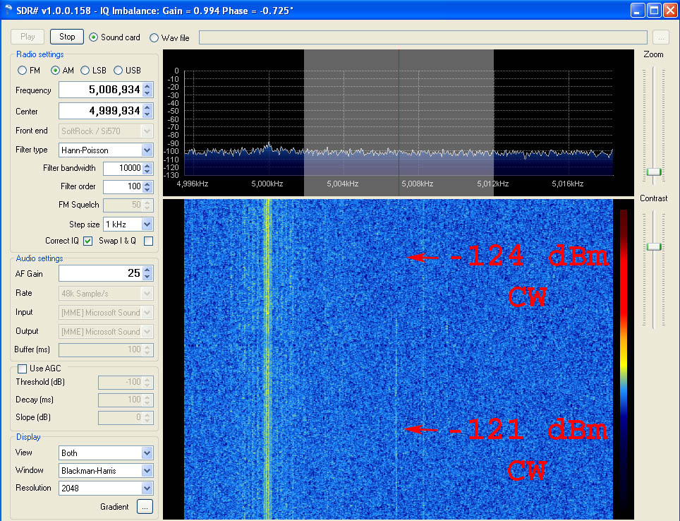680x521 pixels.
Task: Enable the Swap I & Q checkbox
Action: point(148,241)
